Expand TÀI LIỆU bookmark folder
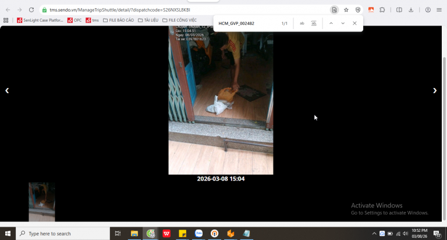This screenshot has height=240, width=447. tap(148, 20)
